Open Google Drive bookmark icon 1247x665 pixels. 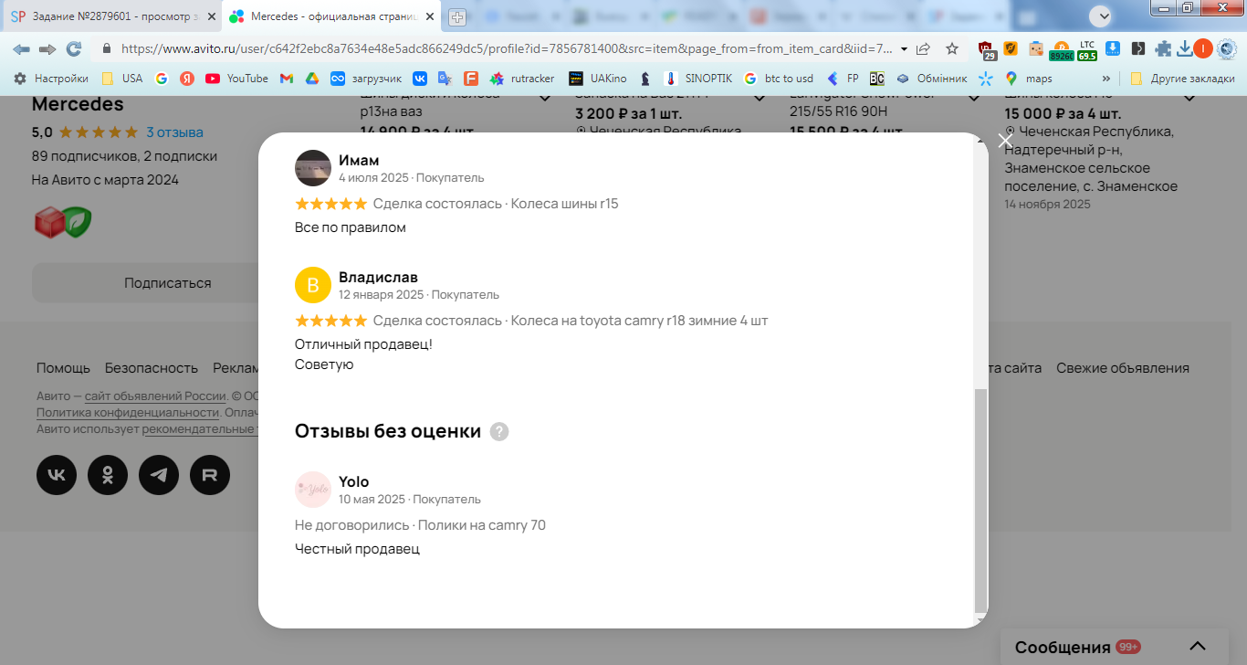[311, 79]
